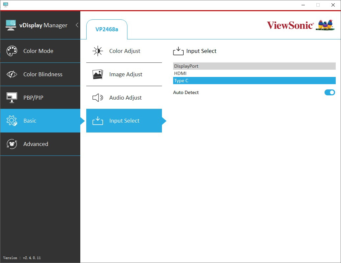Collapse the vDisplay Manager sidebar chevron
341x263 pixels.
[x=77, y=25]
